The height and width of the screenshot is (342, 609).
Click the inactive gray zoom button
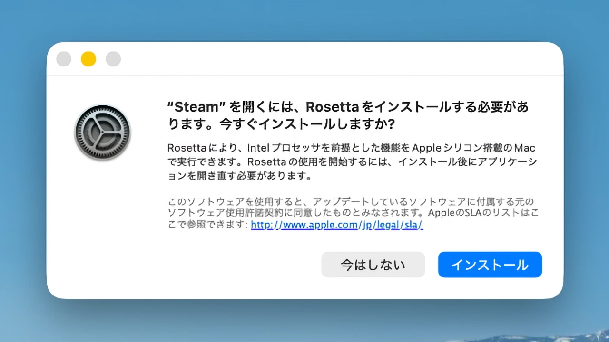pos(113,58)
